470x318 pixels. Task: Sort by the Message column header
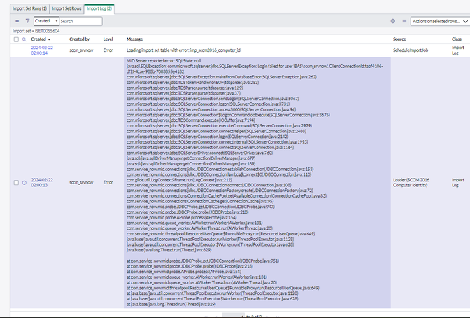coord(134,39)
